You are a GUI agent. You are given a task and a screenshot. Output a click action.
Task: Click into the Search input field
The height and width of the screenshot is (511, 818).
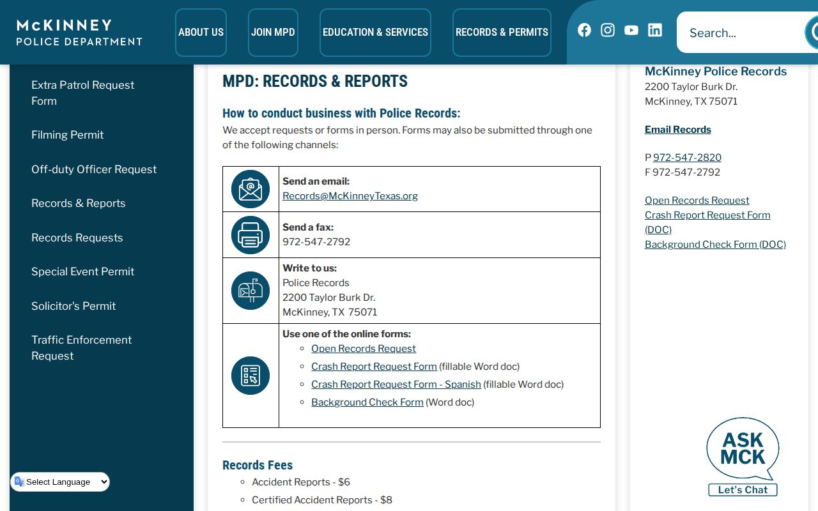(x=740, y=33)
